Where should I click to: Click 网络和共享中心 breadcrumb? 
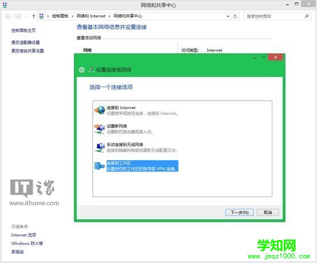128,16
